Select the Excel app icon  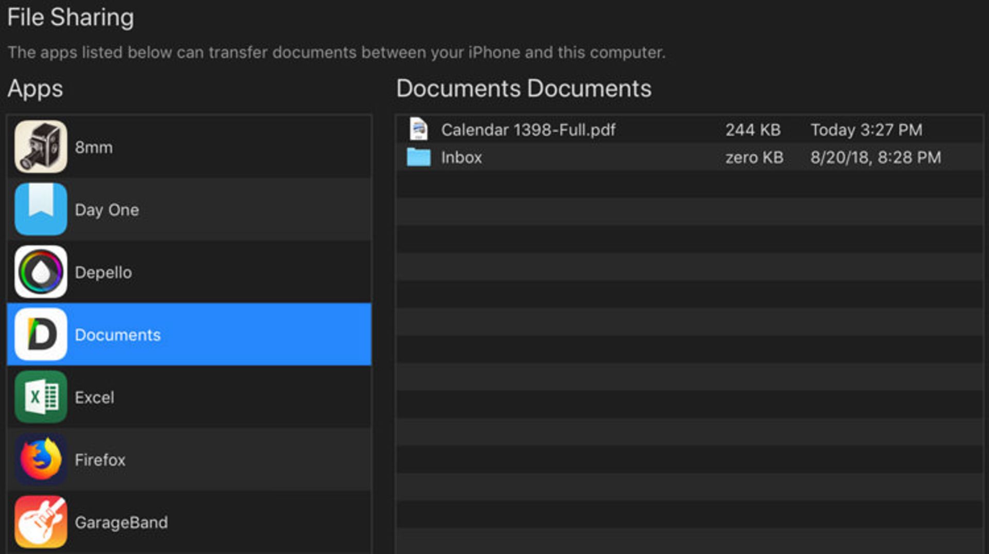tap(40, 397)
